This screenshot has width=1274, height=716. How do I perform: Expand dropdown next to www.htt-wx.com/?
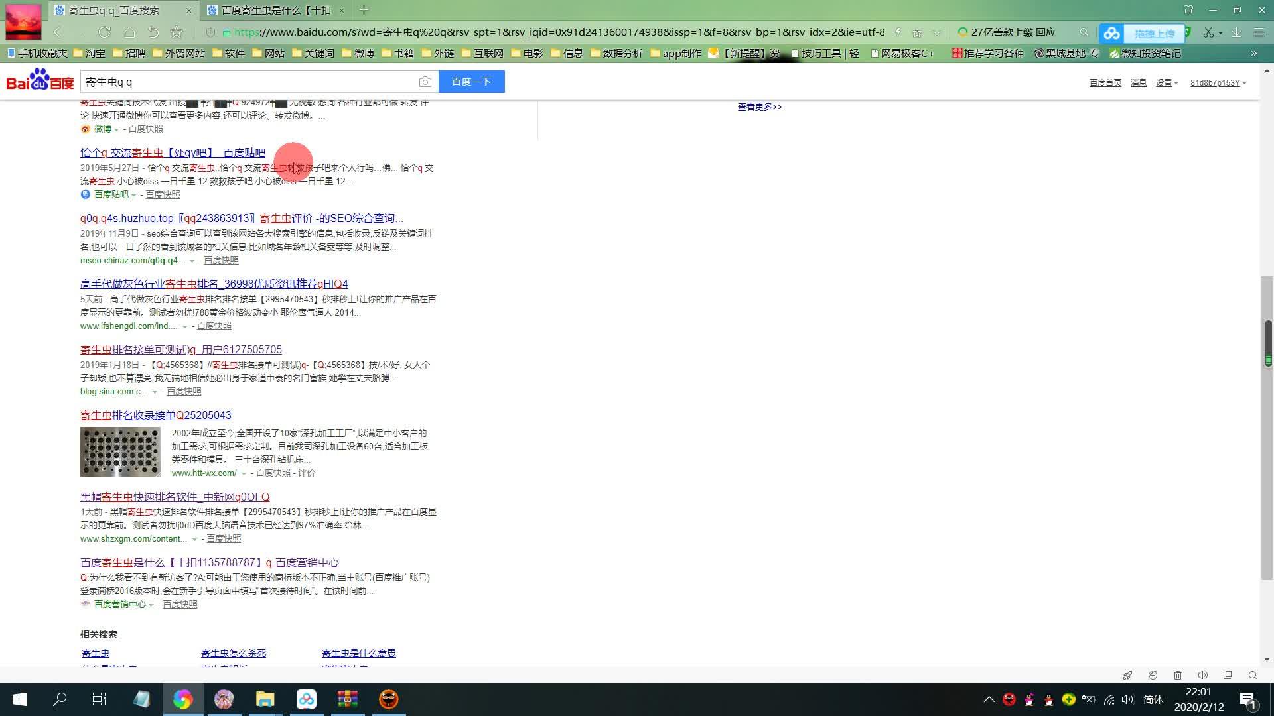click(x=244, y=473)
